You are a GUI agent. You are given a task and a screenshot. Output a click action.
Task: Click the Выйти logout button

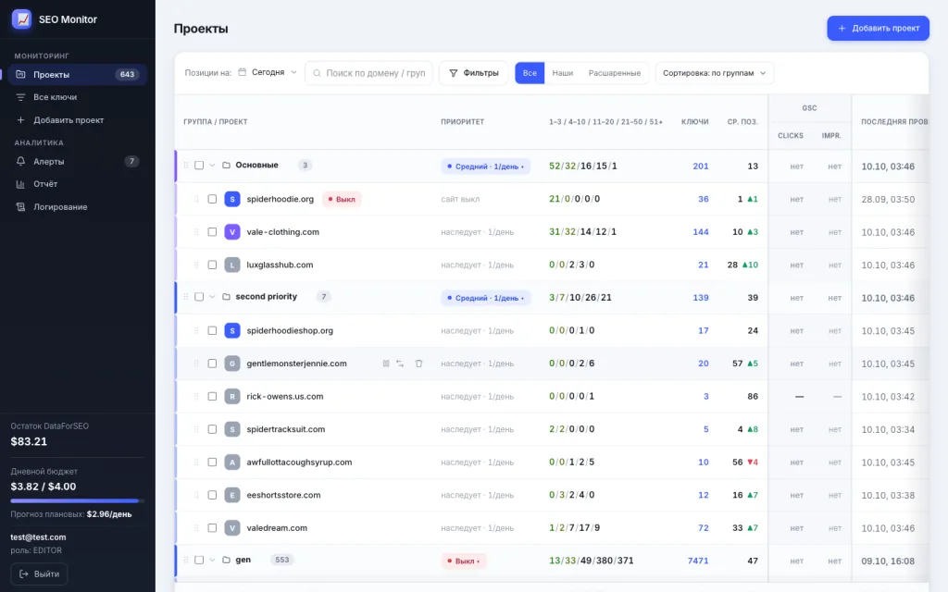pos(39,573)
